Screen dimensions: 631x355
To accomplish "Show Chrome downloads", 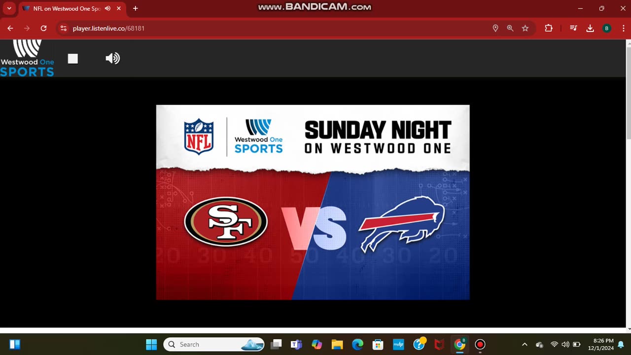I will 590,29.
